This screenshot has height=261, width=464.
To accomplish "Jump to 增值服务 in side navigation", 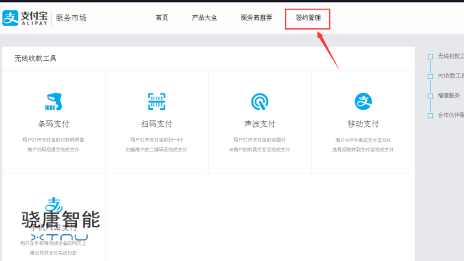I will [x=449, y=95].
